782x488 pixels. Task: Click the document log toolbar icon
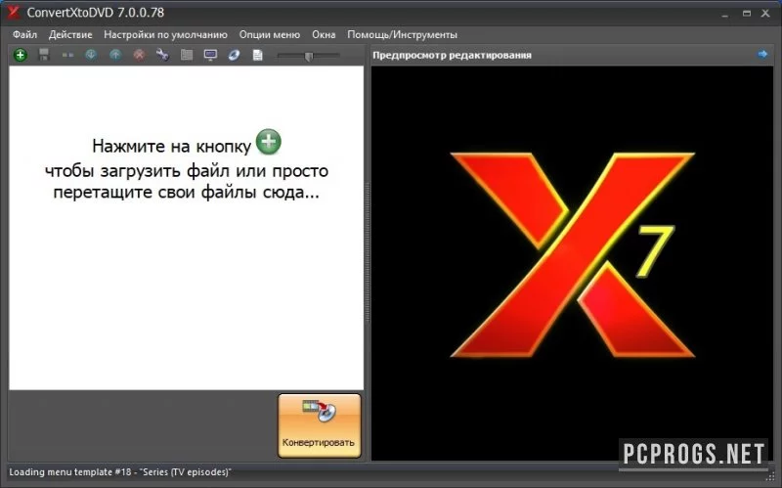(258, 55)
